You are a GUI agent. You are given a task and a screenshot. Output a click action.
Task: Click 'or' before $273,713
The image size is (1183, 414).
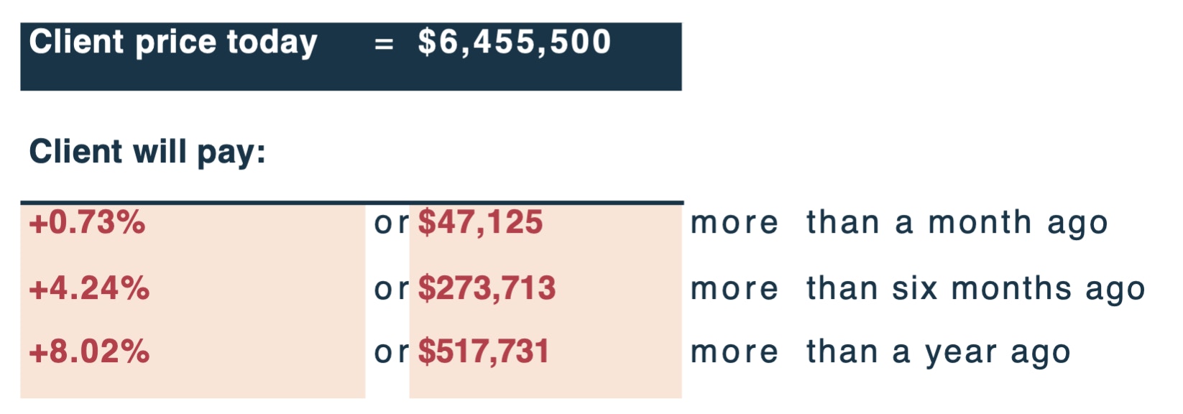tap(391, 290)
